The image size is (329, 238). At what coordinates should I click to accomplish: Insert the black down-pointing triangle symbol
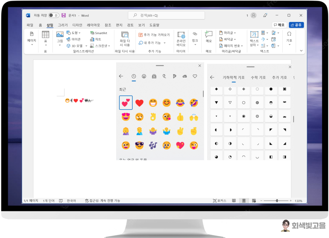(x=216, y=103)
